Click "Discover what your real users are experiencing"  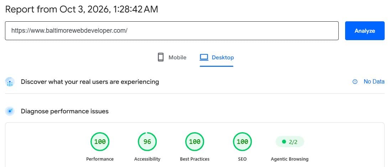pos(90,82)
